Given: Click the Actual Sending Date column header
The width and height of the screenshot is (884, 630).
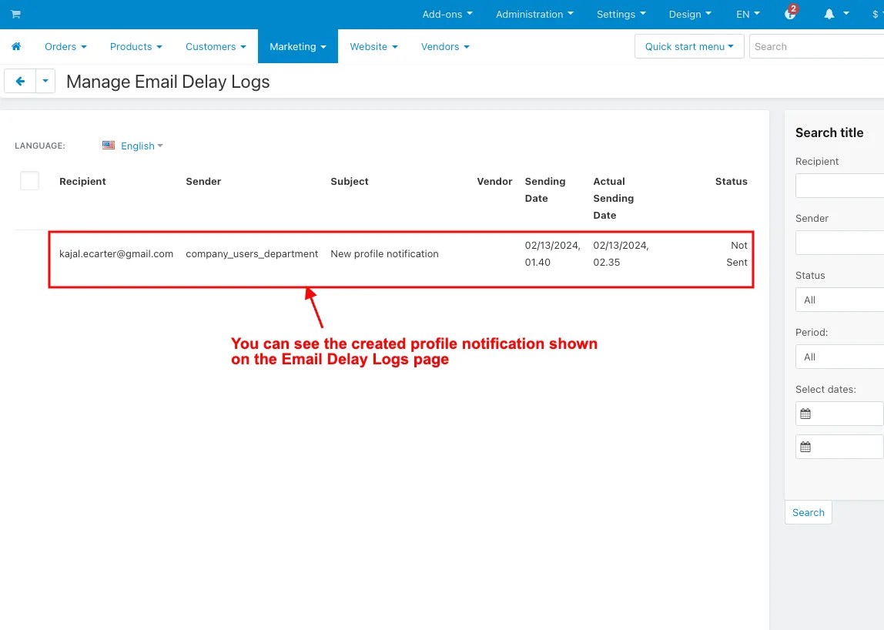Looking at the screenshot, I should [614, 198].
